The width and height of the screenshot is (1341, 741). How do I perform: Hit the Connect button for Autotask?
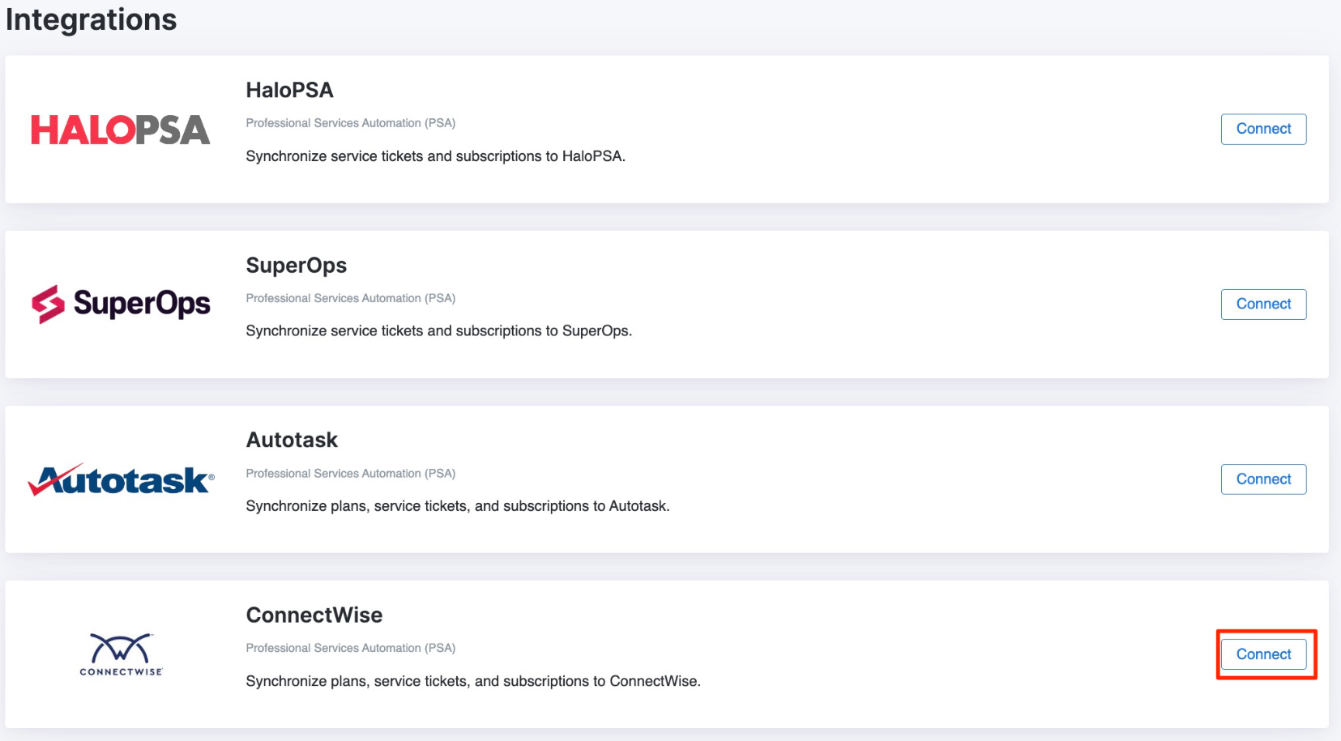pos(1262,479)
